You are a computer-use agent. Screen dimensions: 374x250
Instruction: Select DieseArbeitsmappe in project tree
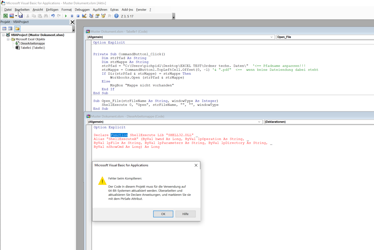pyautogui.click(x=33, y=44)
